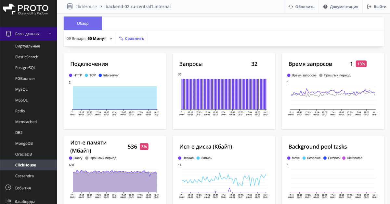Viewport: 390px width, 204px height.
Task: Click the Запросы bar chart
Action: coord(224,94)
